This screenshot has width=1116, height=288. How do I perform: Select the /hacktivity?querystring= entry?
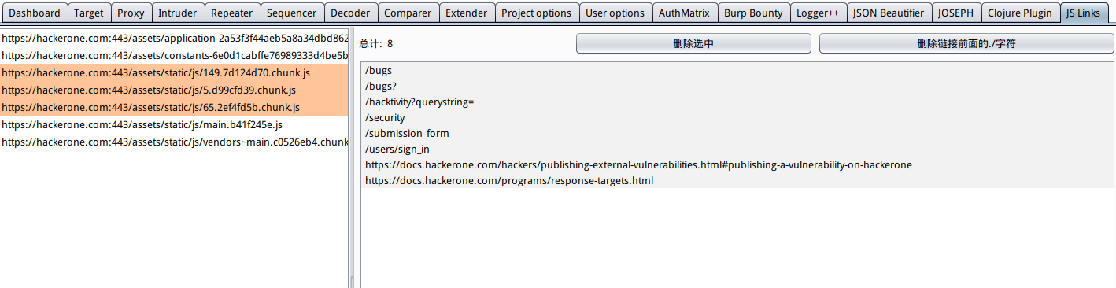[x=738, y=102]
